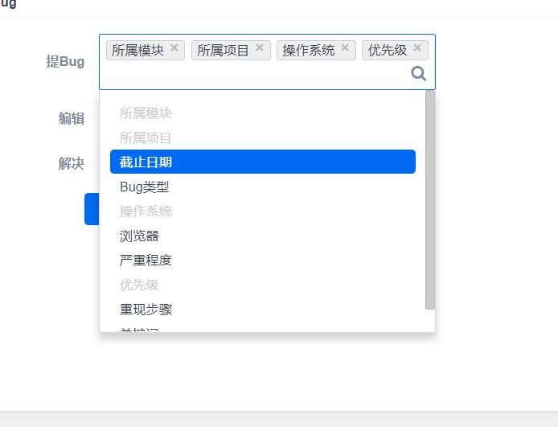Click the 优先级 selected tag label
Image resolution: width=558 pixels, height=427 pixels.
click(388, 50)
